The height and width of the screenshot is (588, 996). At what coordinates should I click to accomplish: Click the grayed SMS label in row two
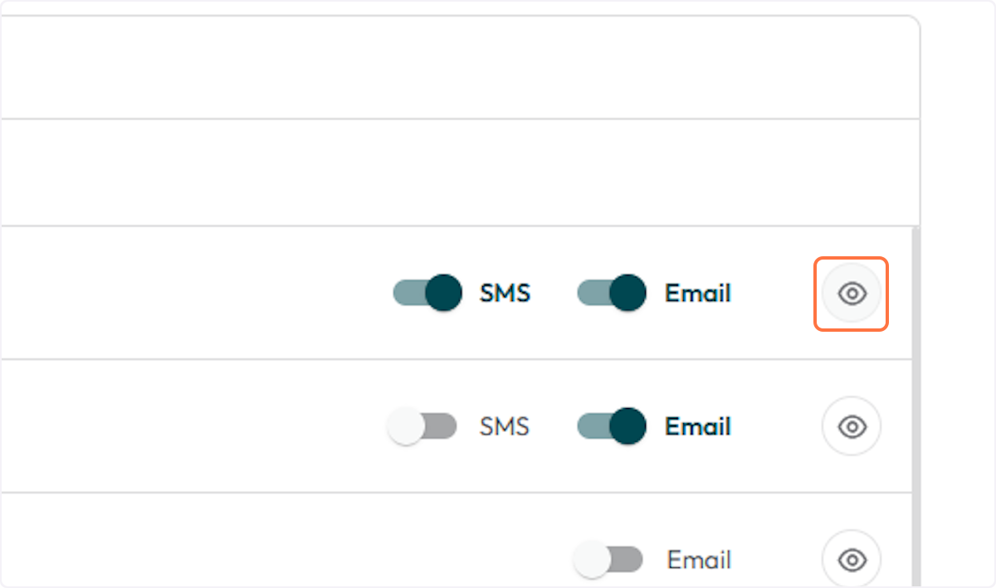(x=505, y=425)
